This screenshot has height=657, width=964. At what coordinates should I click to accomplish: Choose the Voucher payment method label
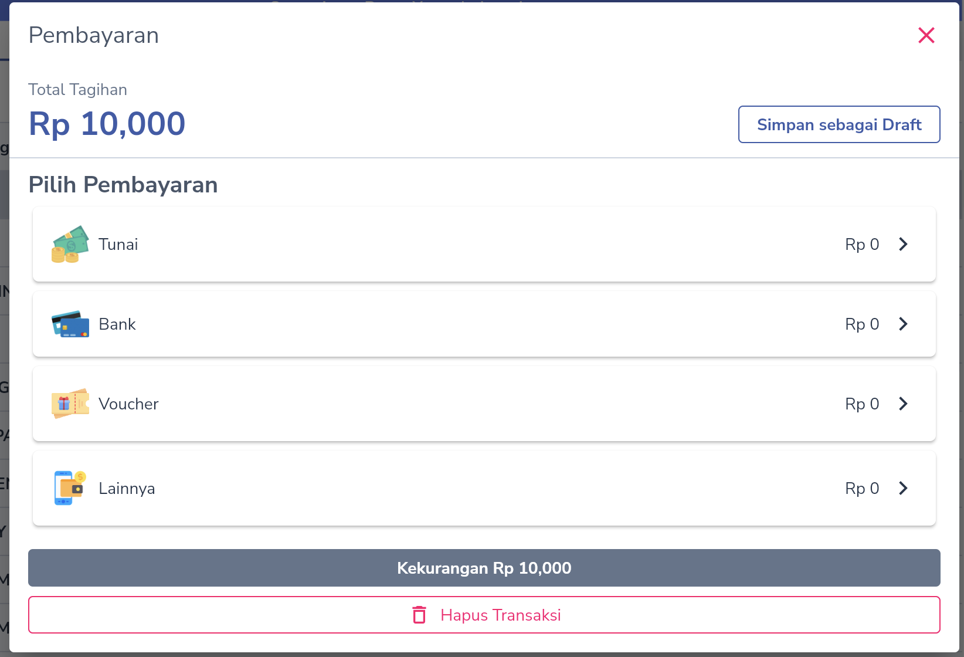pyautogui.click(x=128, y=404)
